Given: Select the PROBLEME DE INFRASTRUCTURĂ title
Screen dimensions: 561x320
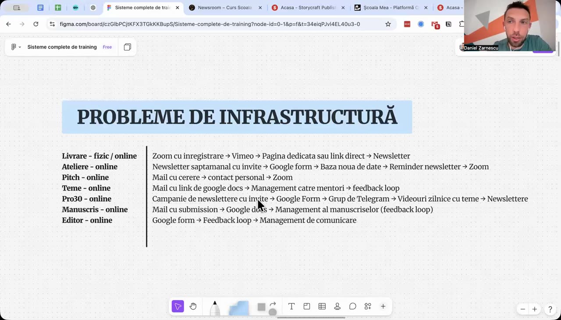Looking at the screenshot, I should [237, 117].
